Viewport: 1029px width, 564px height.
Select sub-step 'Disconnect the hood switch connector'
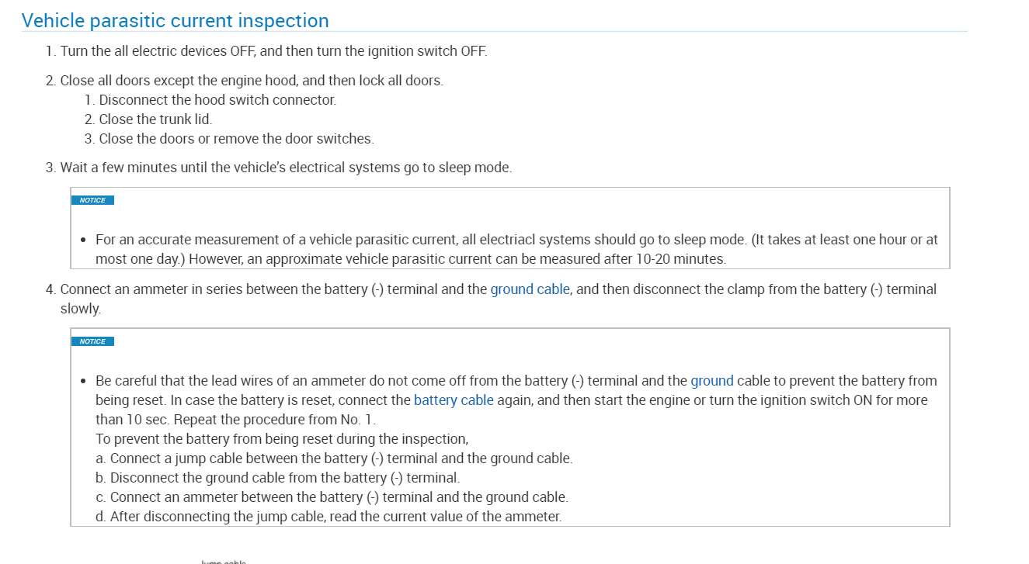click(217, 100)
